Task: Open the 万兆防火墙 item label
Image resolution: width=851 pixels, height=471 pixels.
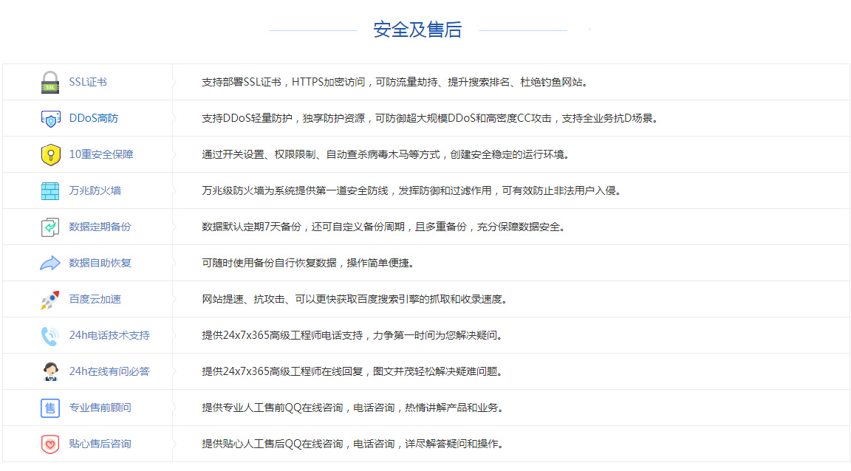Action: pos(95,190)
